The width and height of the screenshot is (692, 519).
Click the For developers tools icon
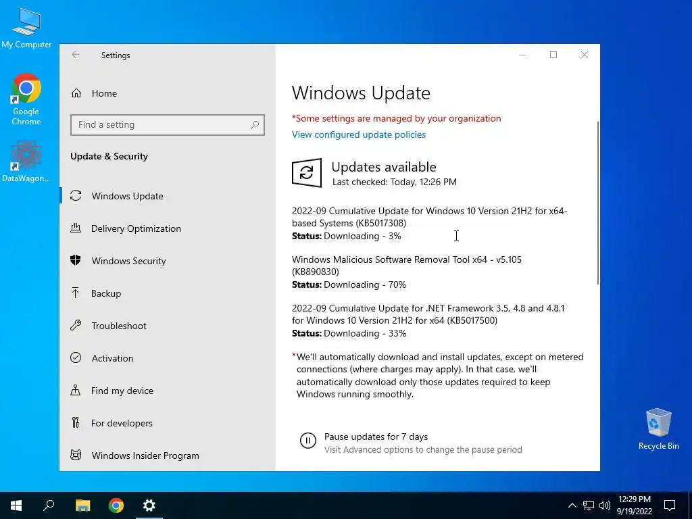click(76, 423)
